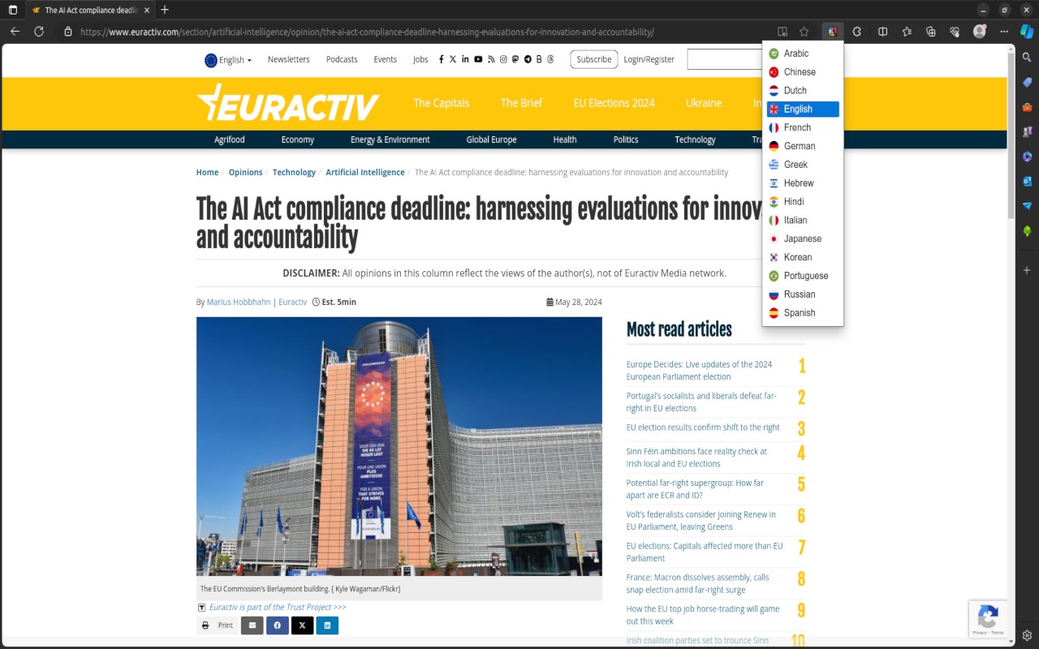Select Spanish in language list

pyautogui.click(x=803, y=313)
